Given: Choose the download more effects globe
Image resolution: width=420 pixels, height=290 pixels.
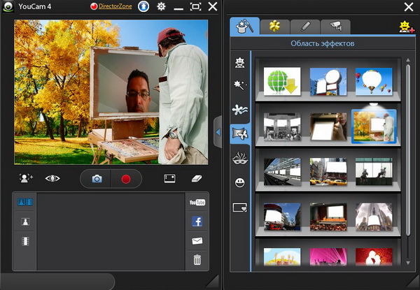Looking at the screenshot, I should [282, 82].
